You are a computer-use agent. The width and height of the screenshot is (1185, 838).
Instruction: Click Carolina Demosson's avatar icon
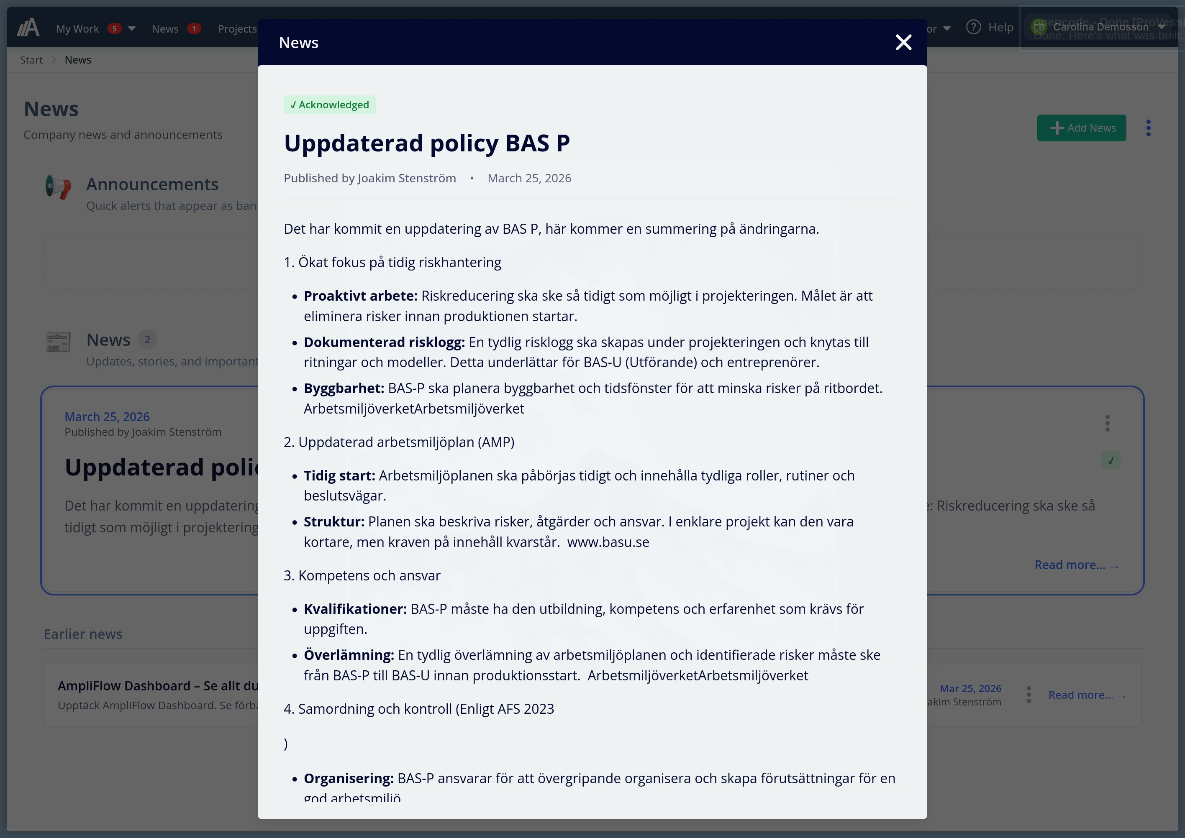[x=1040, y=27]
